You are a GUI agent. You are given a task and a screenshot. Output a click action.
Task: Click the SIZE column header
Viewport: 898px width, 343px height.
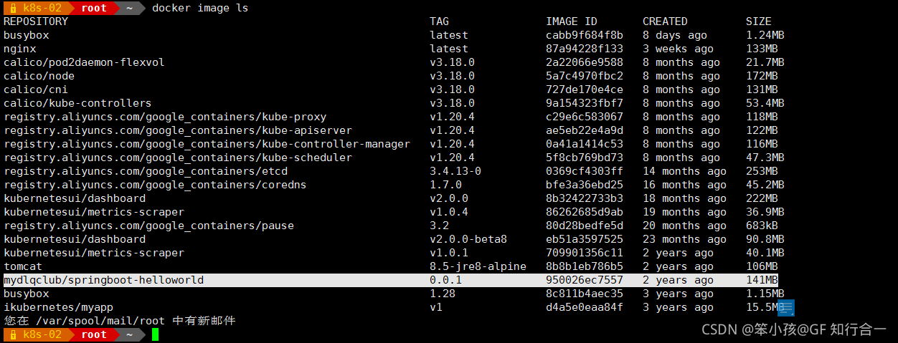coord(759,21)
